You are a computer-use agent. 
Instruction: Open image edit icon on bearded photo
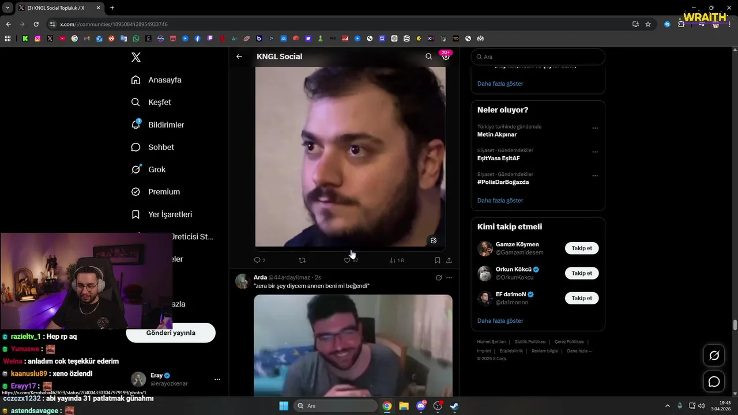click(x=434, y=240)
